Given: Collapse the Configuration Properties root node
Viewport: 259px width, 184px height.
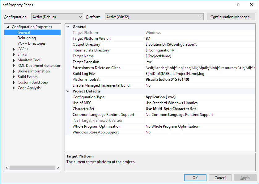Looking at the screenshot, I should (7, 27).
